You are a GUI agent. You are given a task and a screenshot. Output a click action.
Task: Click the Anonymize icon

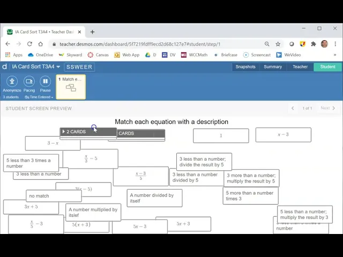(x=12, y=81)
